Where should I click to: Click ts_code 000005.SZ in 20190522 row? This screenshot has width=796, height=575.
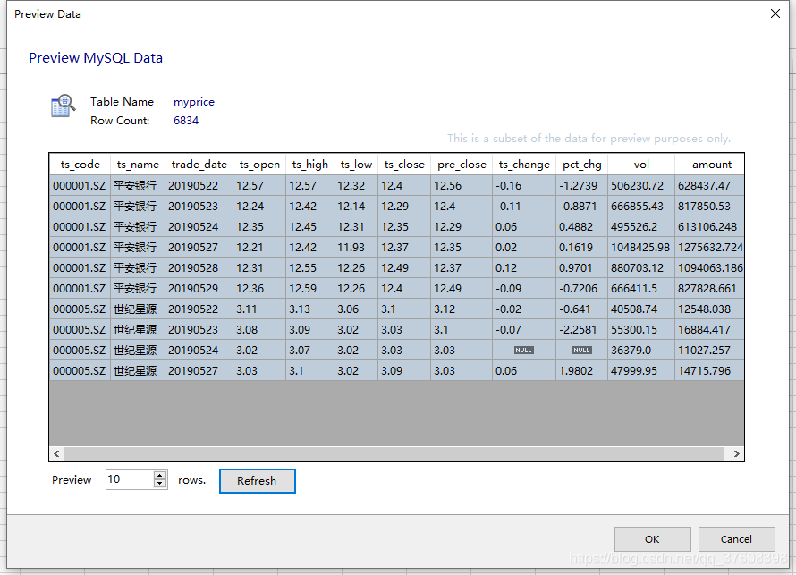[80, 309]
